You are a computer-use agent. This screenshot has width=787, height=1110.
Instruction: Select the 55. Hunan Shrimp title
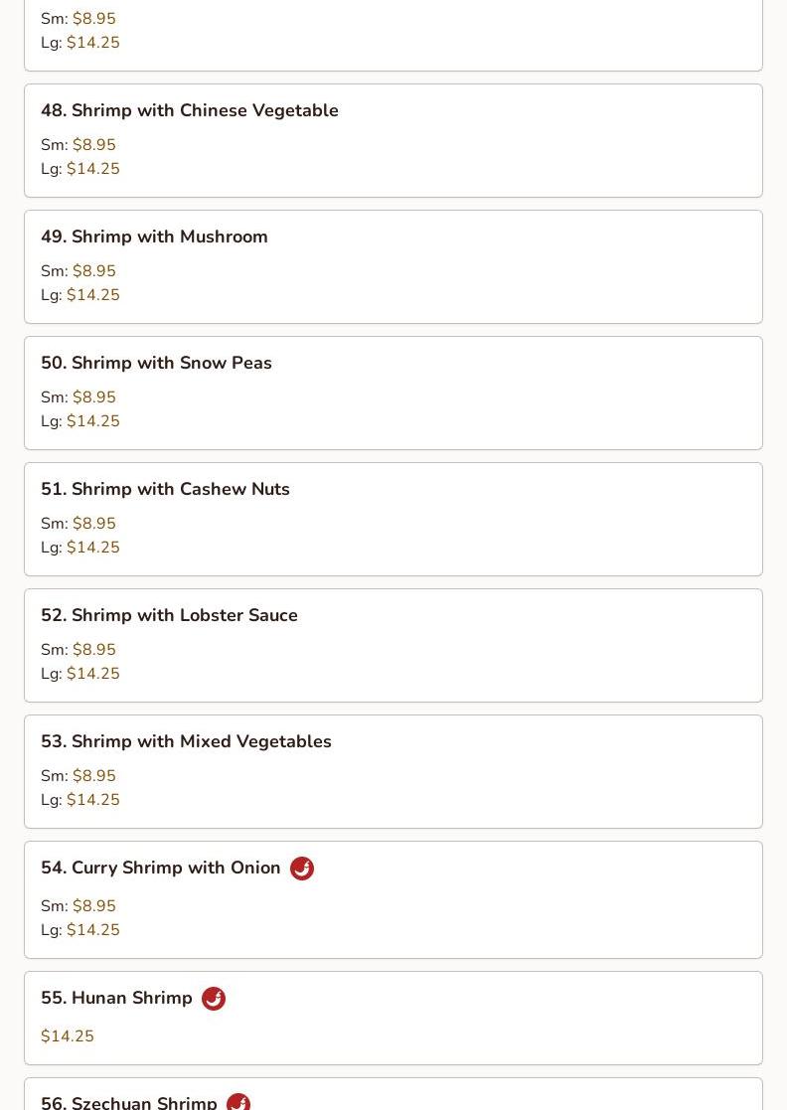coord(117,998)
